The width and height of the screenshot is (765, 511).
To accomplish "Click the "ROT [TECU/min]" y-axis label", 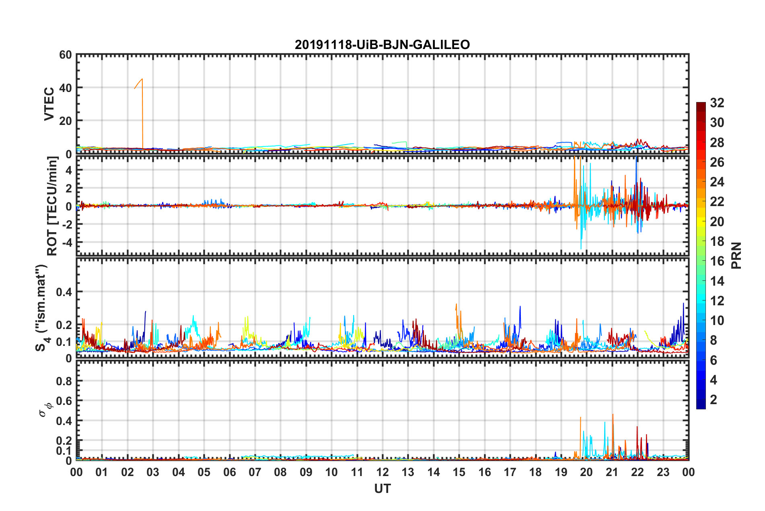I will [52, 206].
